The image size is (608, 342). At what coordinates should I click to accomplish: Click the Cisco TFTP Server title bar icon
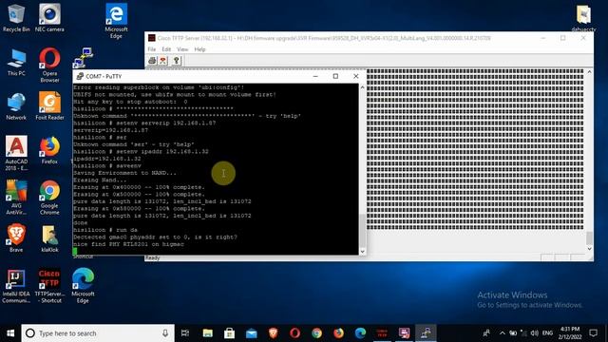tap(152, 38)
